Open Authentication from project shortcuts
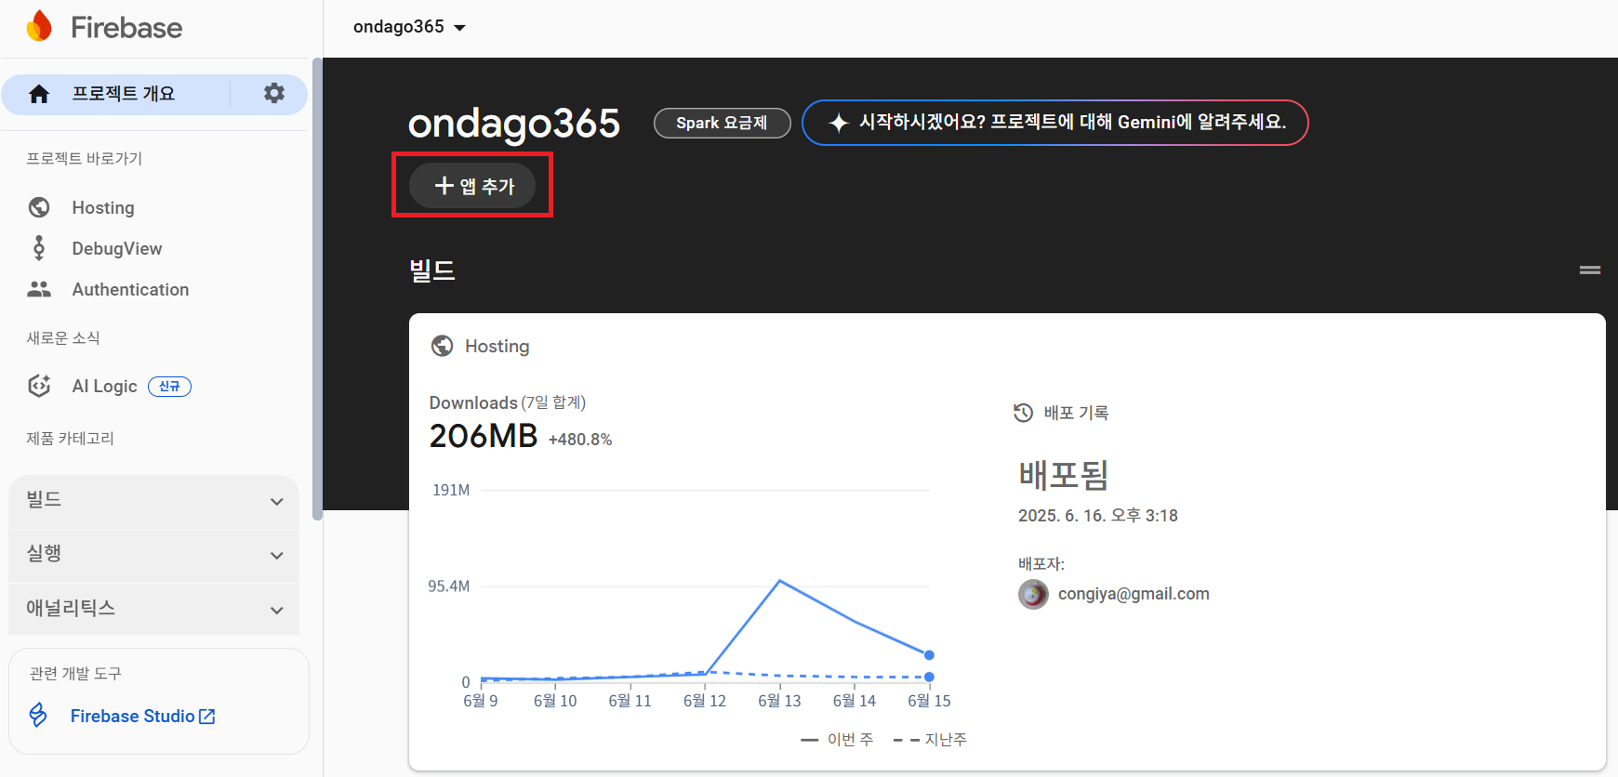 [x=130, y=289]
